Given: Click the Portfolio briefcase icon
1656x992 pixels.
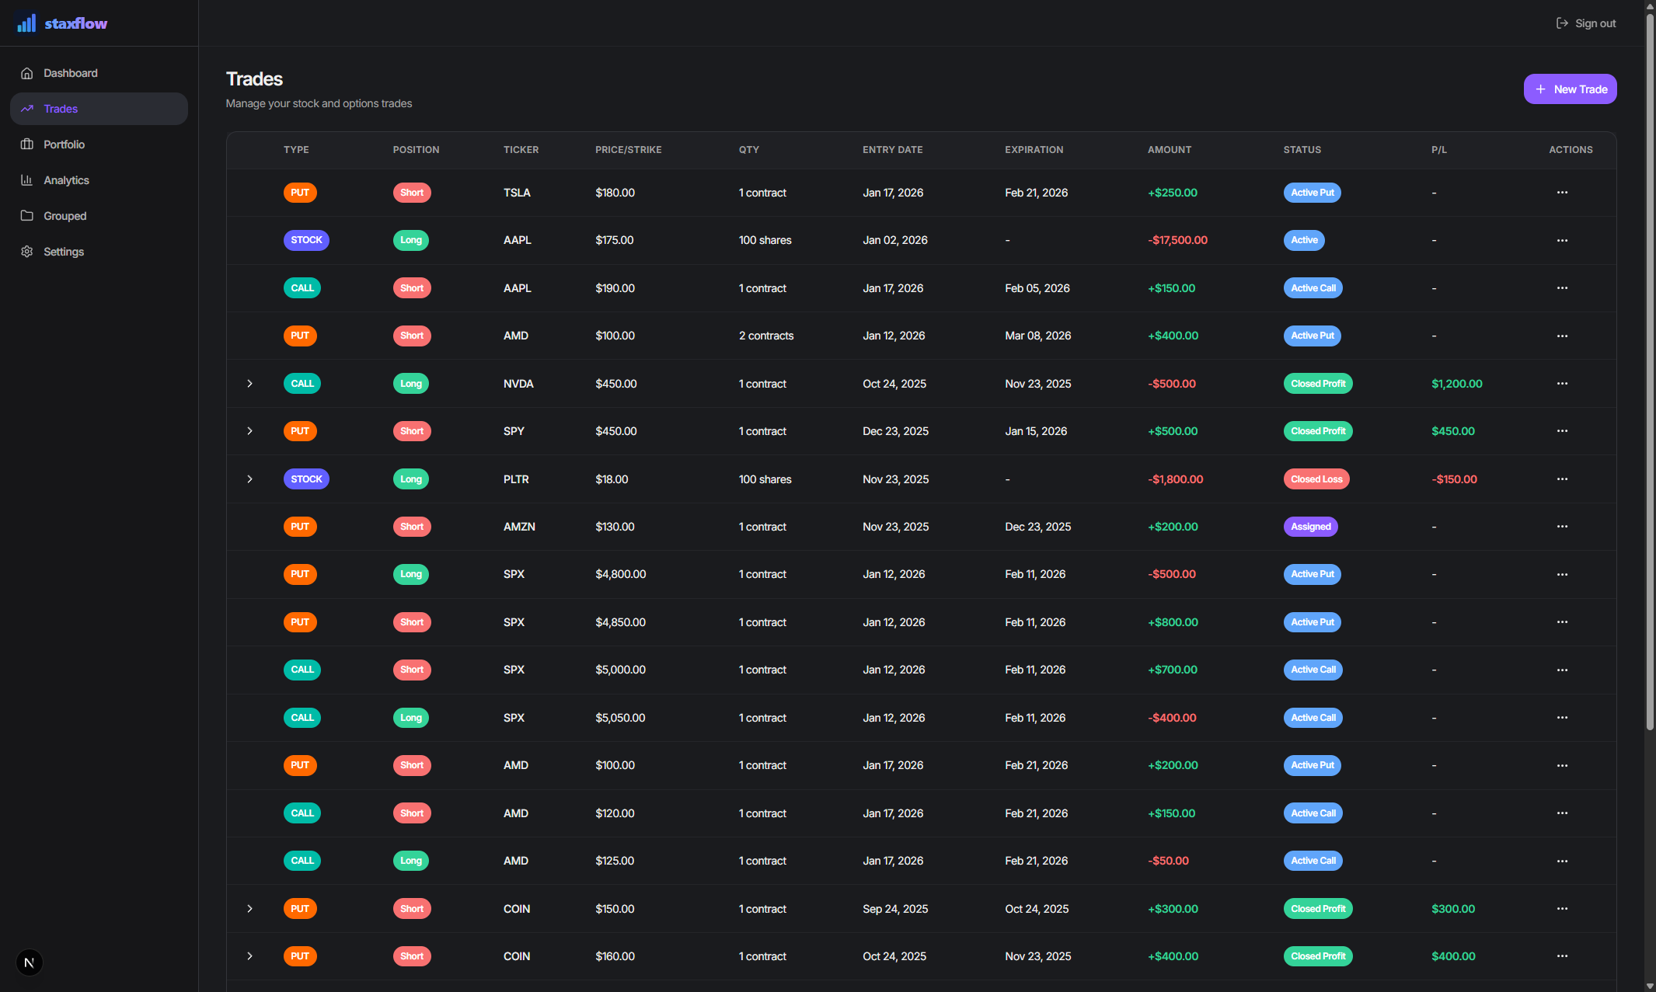Looking at the screenshot, I should (x=27, y=144).
